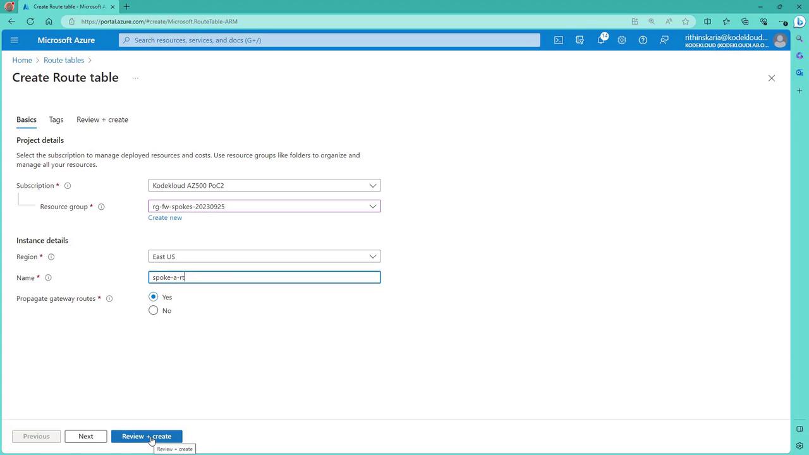Screen dimensions: 809x455
Task: View site information lock icon
Action: pos(71,21)
